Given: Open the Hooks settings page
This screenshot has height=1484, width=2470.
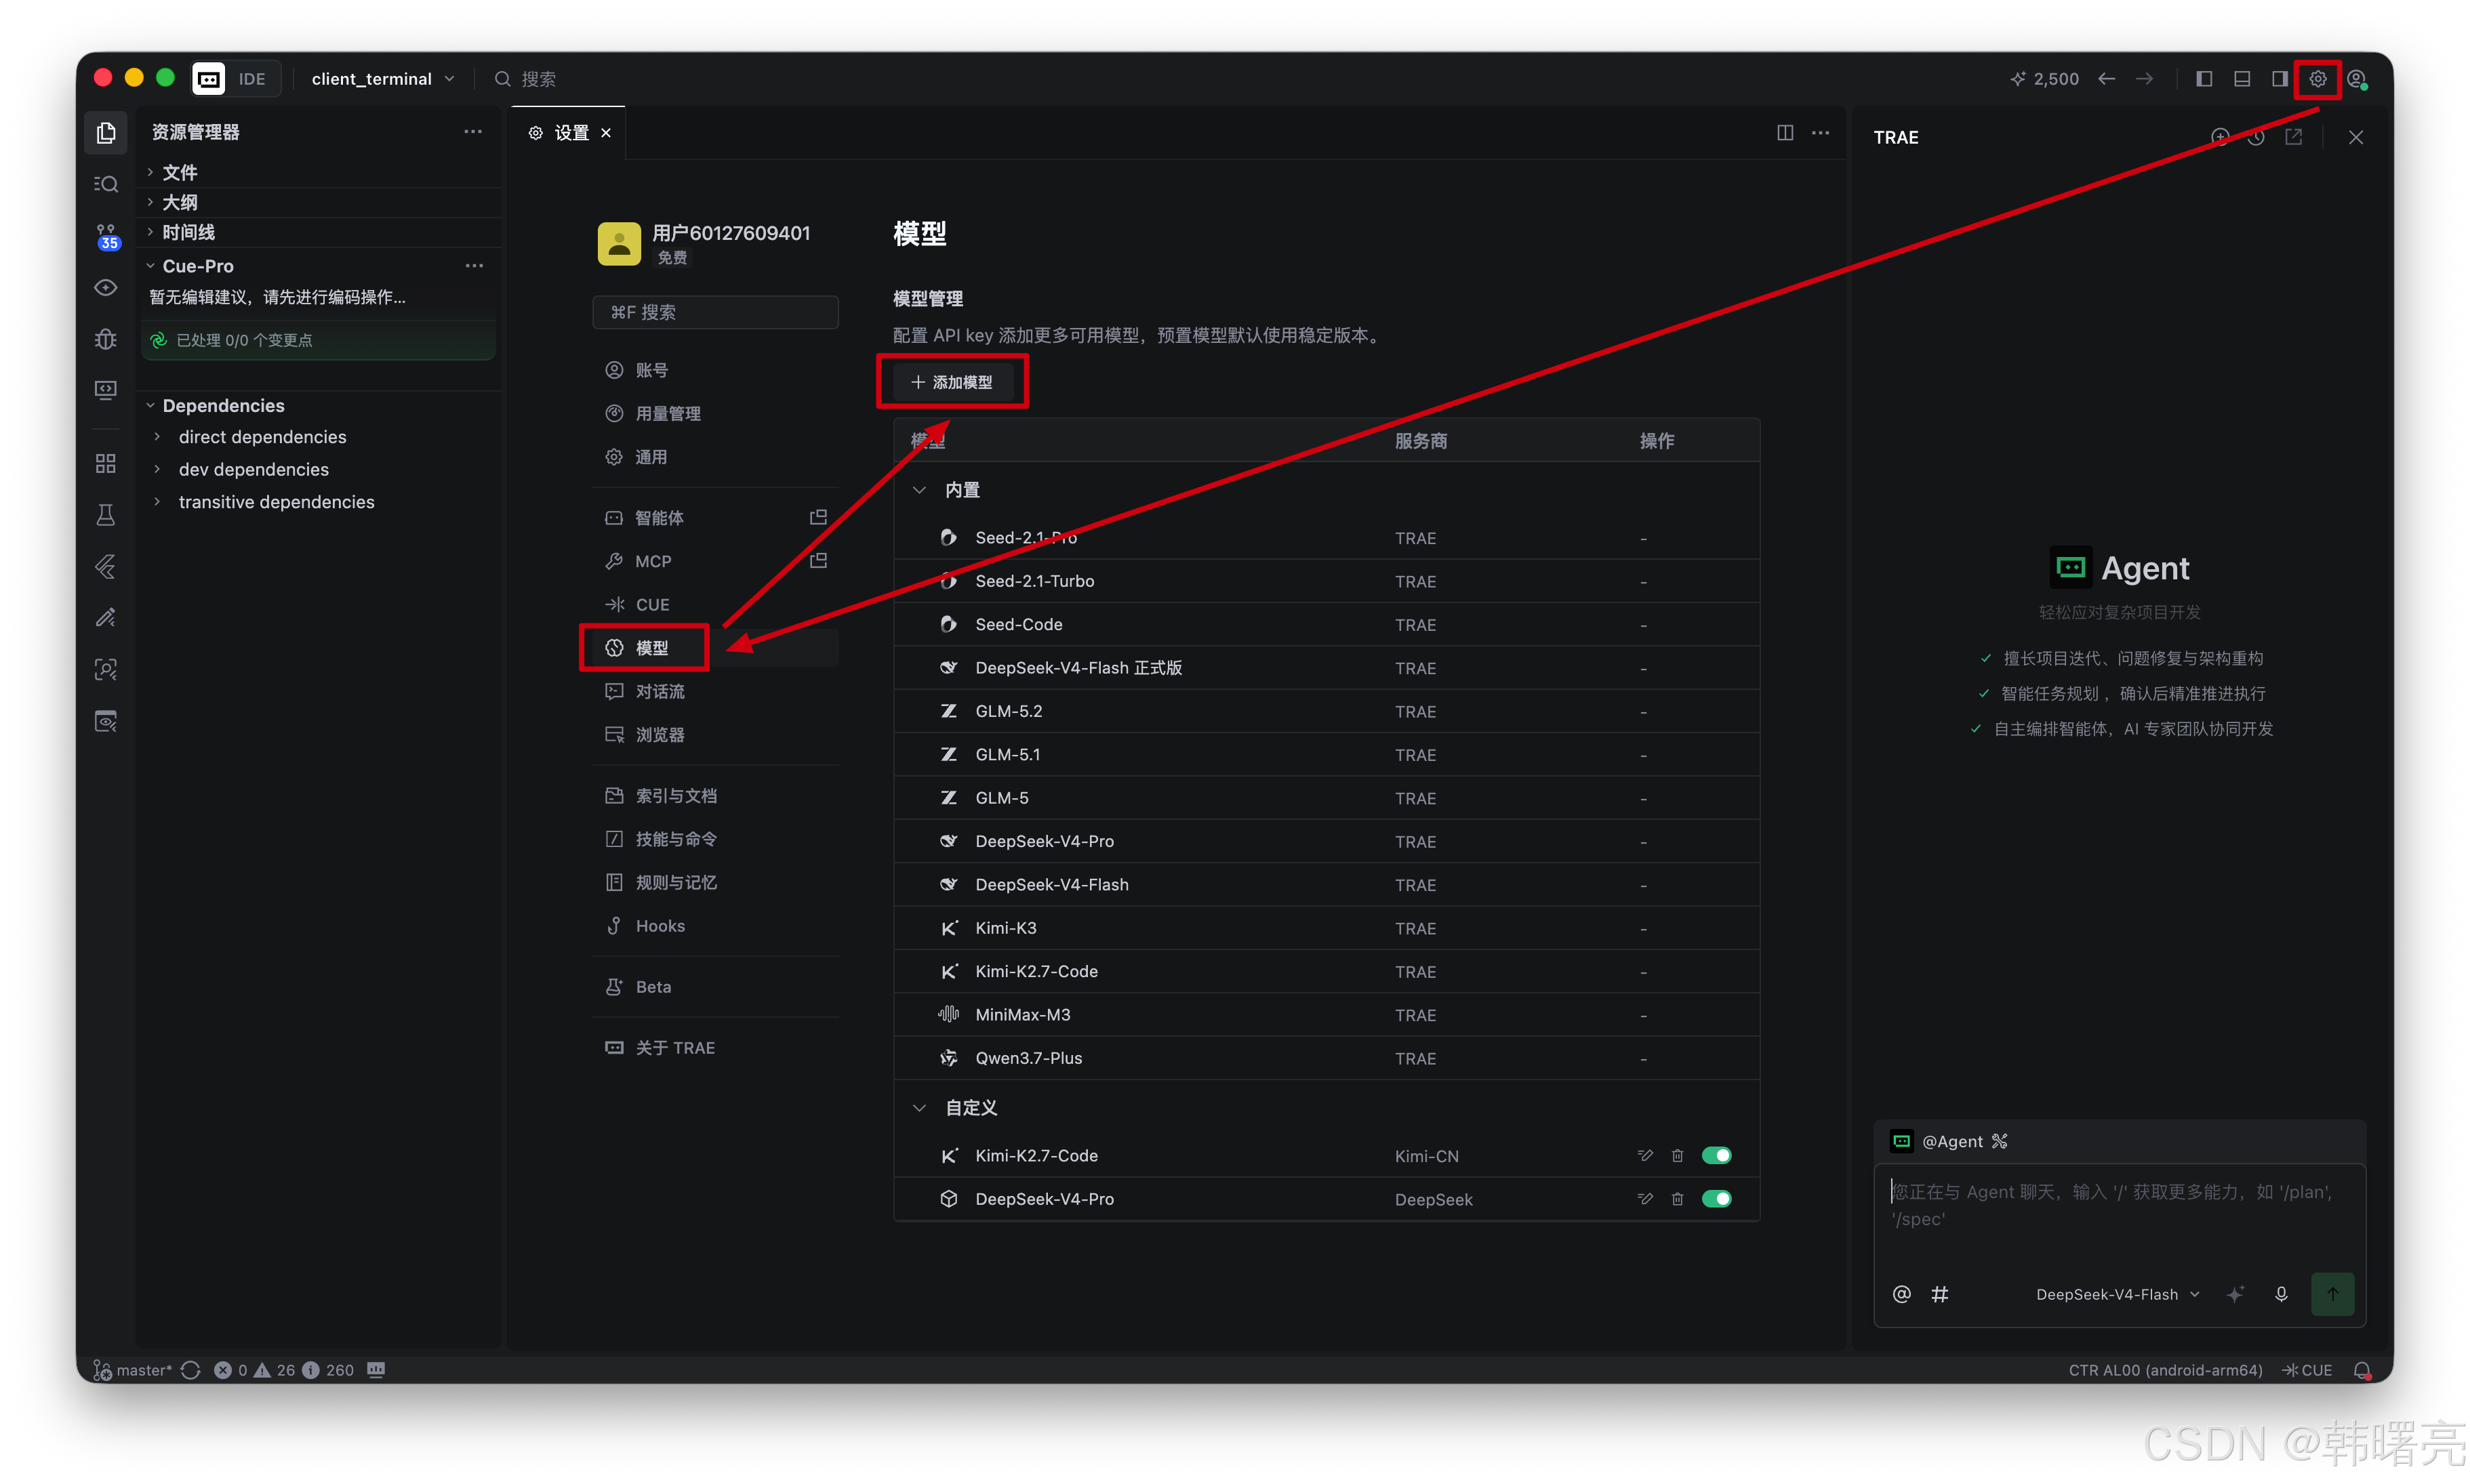Looking at the screenshot, I should [715, 926].
